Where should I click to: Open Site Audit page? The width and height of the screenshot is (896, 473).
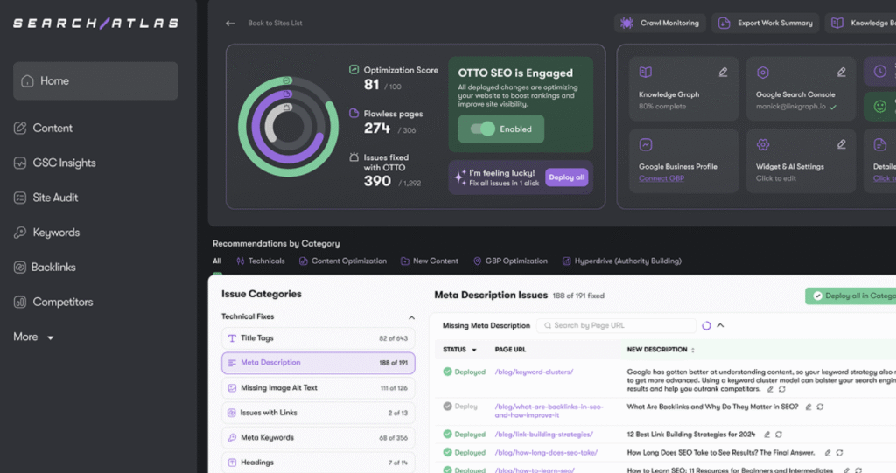[45, 198]
